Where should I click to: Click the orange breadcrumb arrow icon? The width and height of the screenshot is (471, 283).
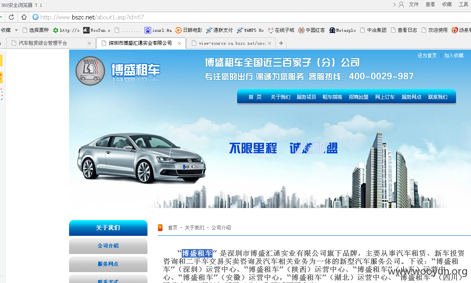[160, 227]
